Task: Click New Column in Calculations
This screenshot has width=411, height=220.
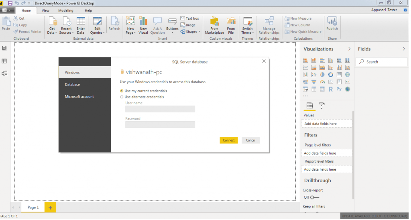Action: [297, 25]
